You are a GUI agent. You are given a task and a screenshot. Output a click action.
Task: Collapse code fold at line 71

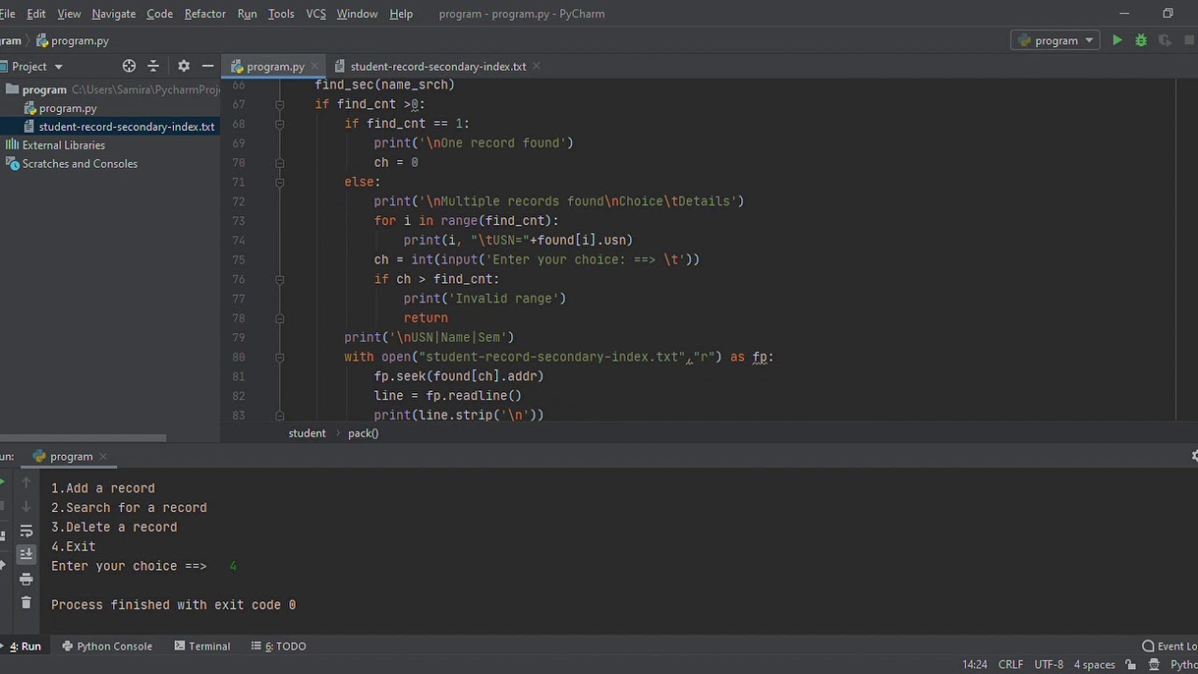pyautogui.click(x=279, y=182)
